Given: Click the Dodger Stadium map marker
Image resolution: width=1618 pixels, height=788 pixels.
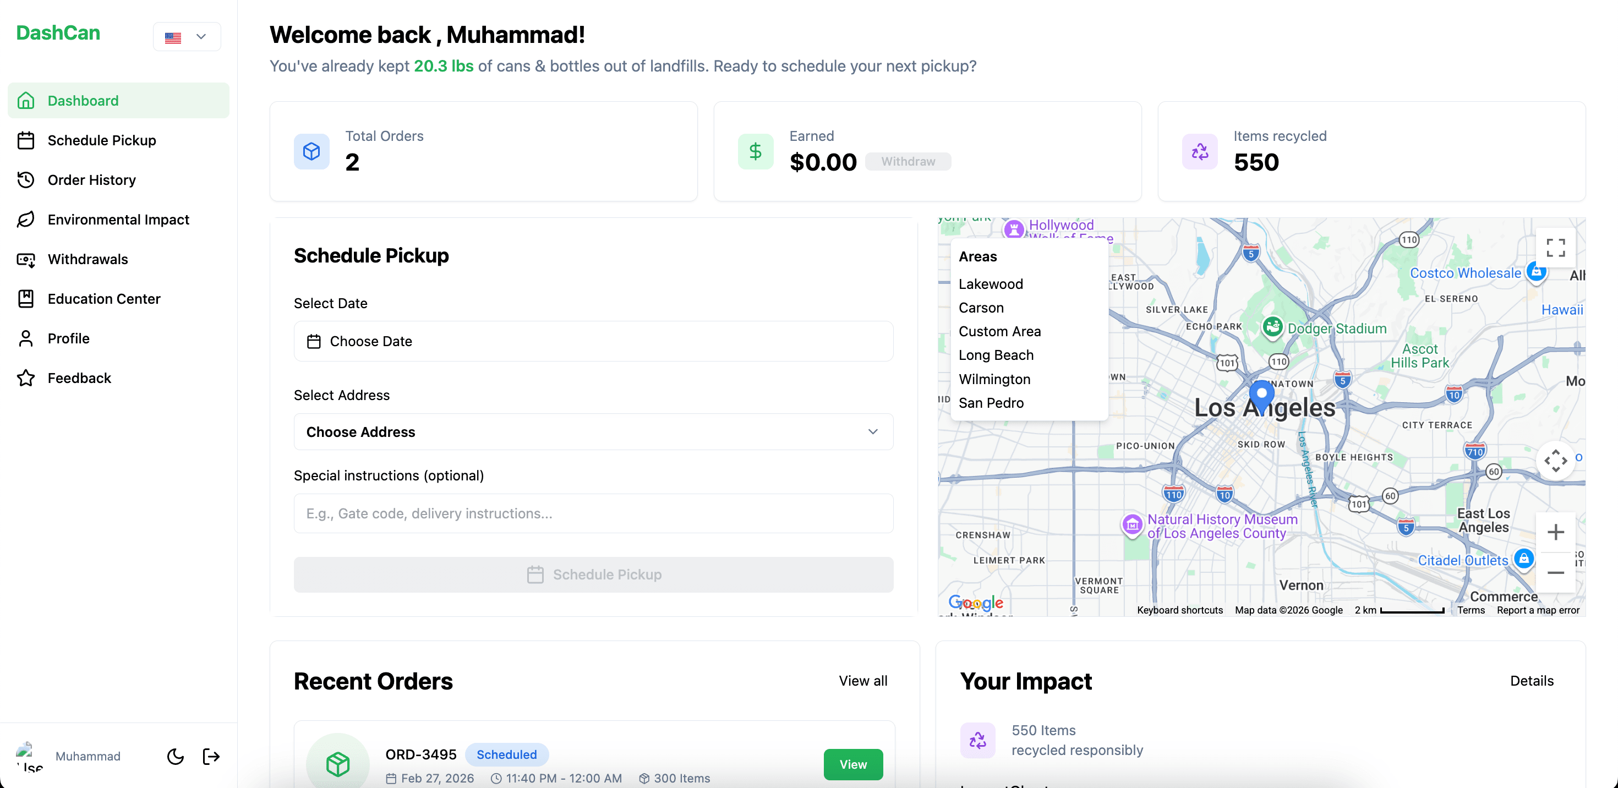Looking at the screenshot, I should (1273, 326).
